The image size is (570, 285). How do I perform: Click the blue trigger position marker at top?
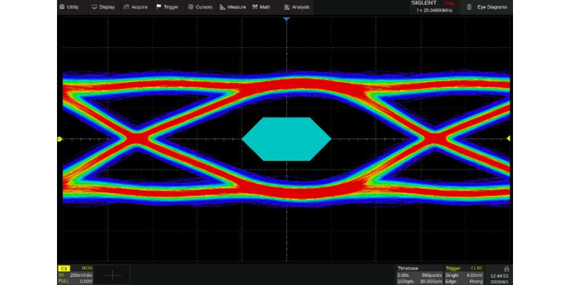pyautogui.click(x=286, y=19)
